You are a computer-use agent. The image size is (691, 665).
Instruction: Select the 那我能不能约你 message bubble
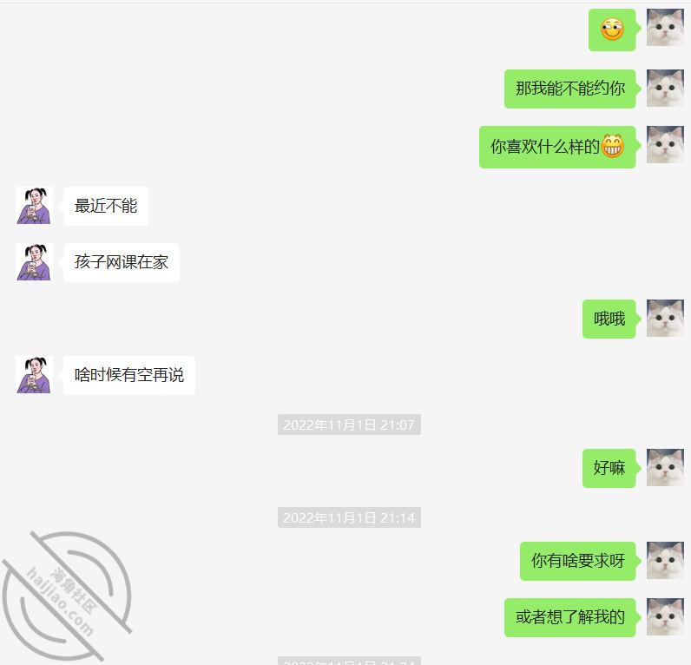coord(569,89)
